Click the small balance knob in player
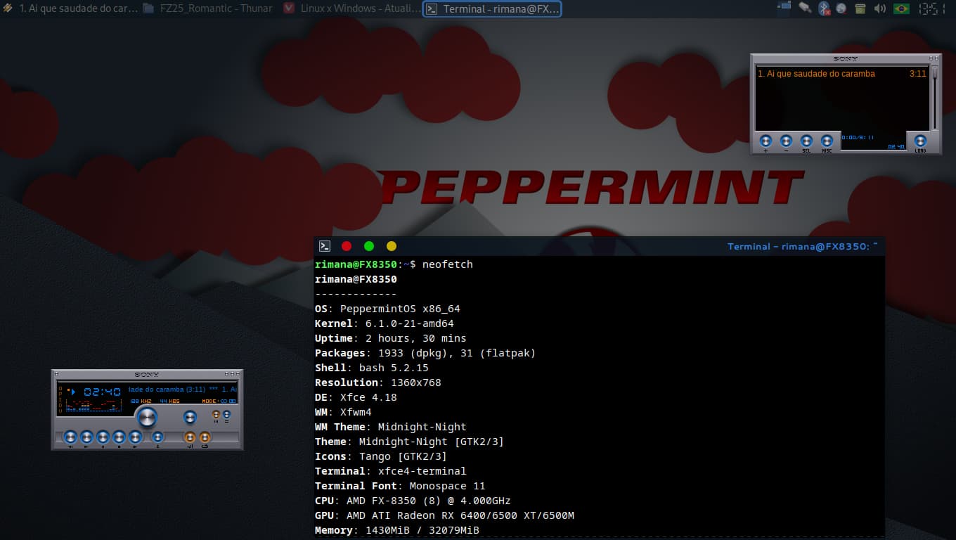 tap(190, 417)
